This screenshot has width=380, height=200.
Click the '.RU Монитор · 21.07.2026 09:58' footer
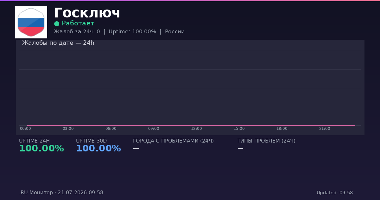tap(61, 193)
